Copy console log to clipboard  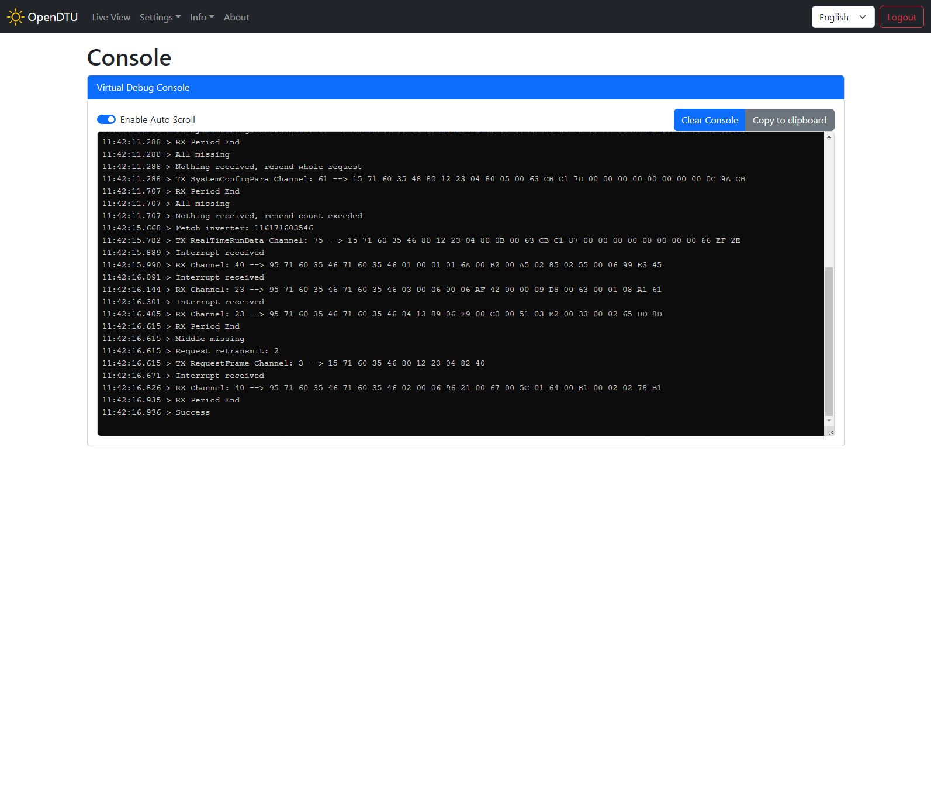789,120
